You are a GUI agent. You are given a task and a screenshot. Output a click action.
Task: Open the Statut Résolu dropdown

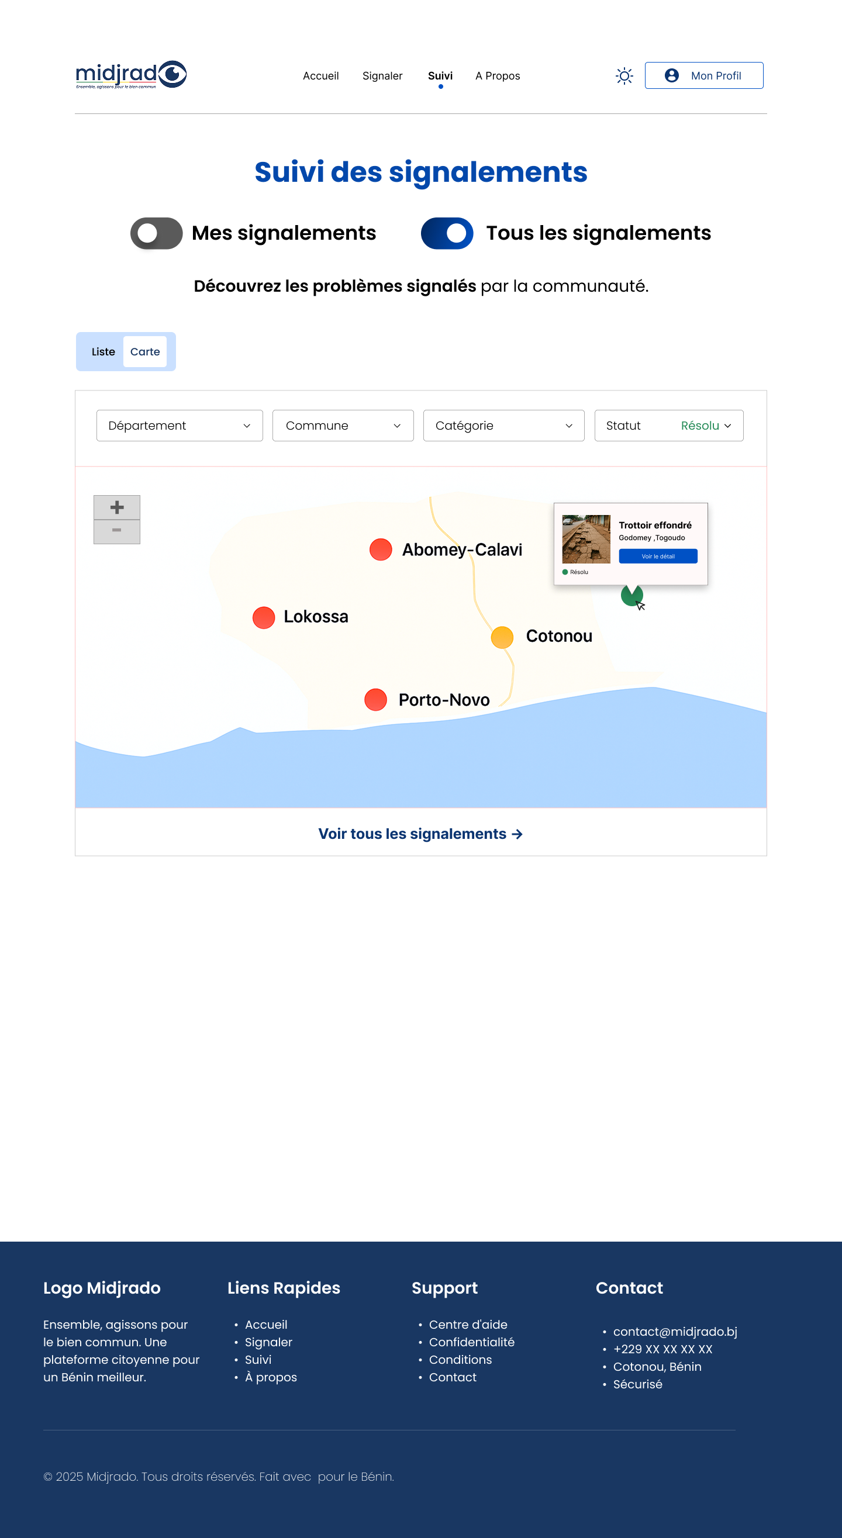(x=669, y=425)
